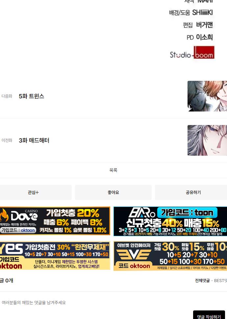Open the YES oktoon banner ad
The height and width of the screenshot is (319, 227).
55,256
